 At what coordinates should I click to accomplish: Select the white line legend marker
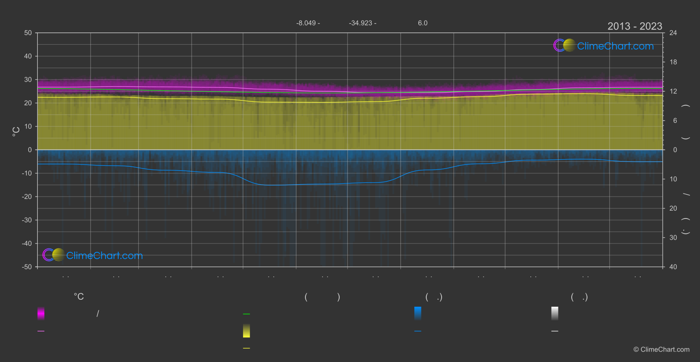point(555,331)
